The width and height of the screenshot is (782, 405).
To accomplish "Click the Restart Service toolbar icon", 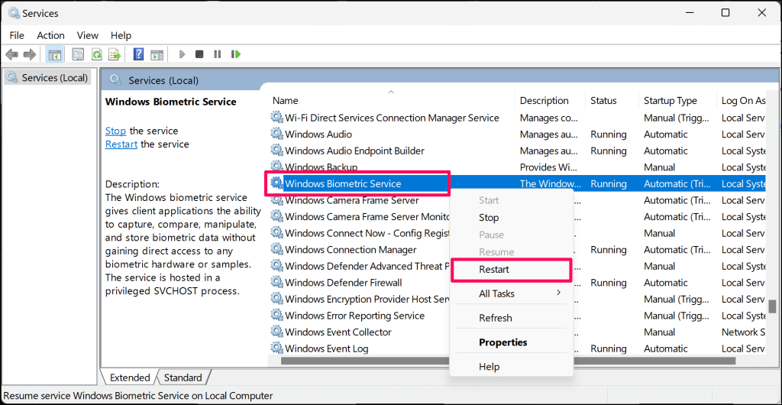I will click(x=236, y=54).
